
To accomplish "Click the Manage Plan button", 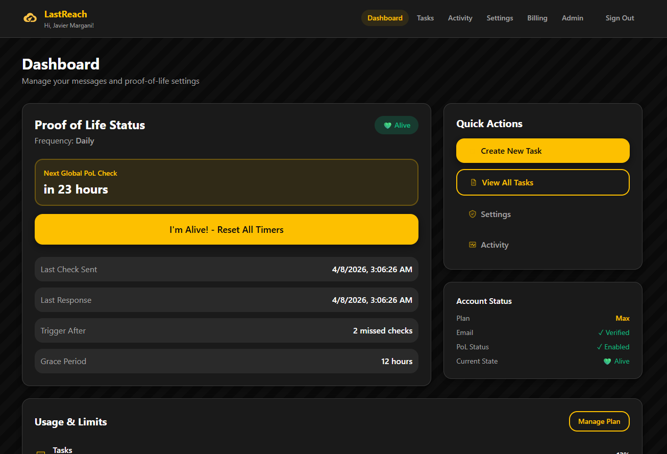I will pyautogui.click(x=599, y=421).
